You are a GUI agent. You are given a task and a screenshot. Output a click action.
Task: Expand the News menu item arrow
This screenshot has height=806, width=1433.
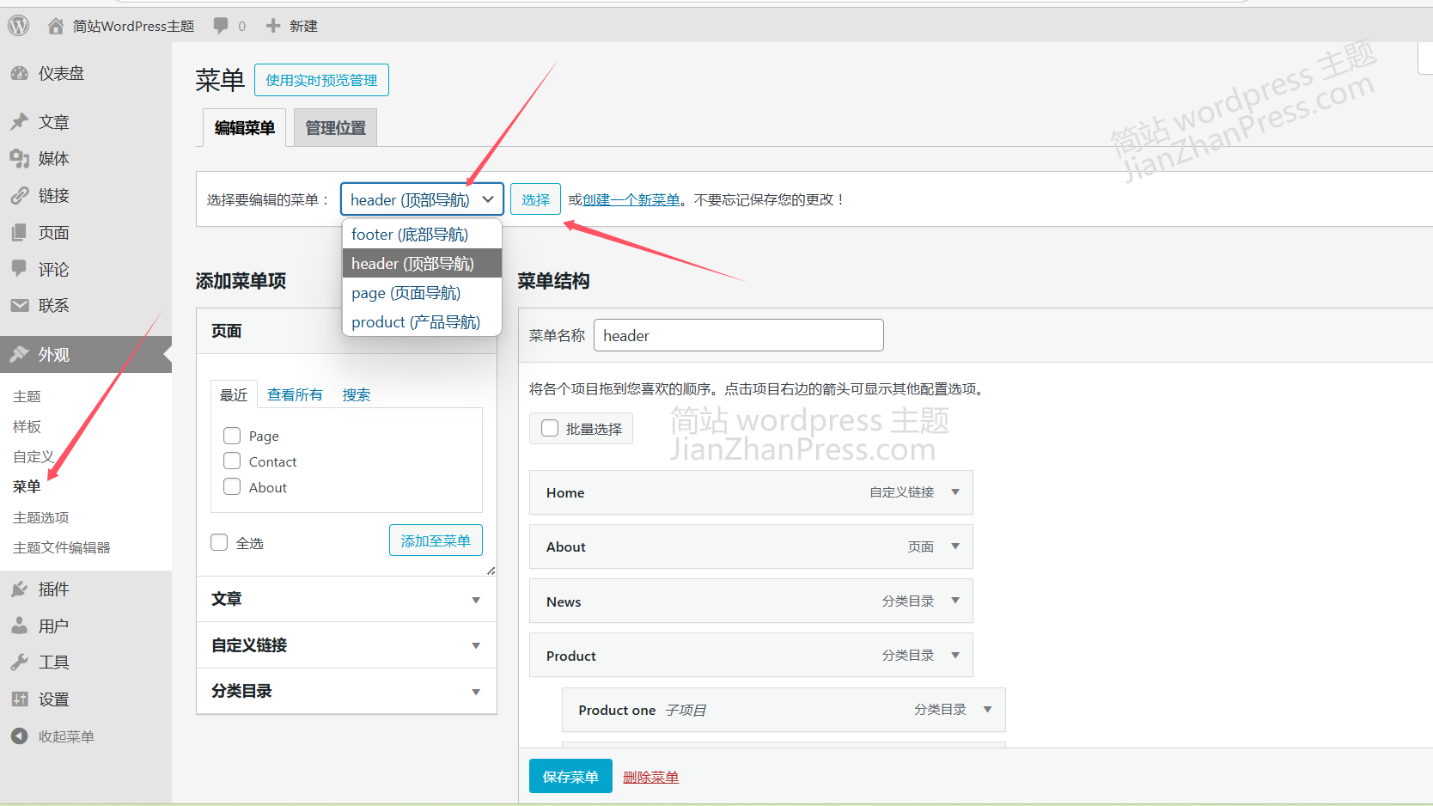(955, 601)
